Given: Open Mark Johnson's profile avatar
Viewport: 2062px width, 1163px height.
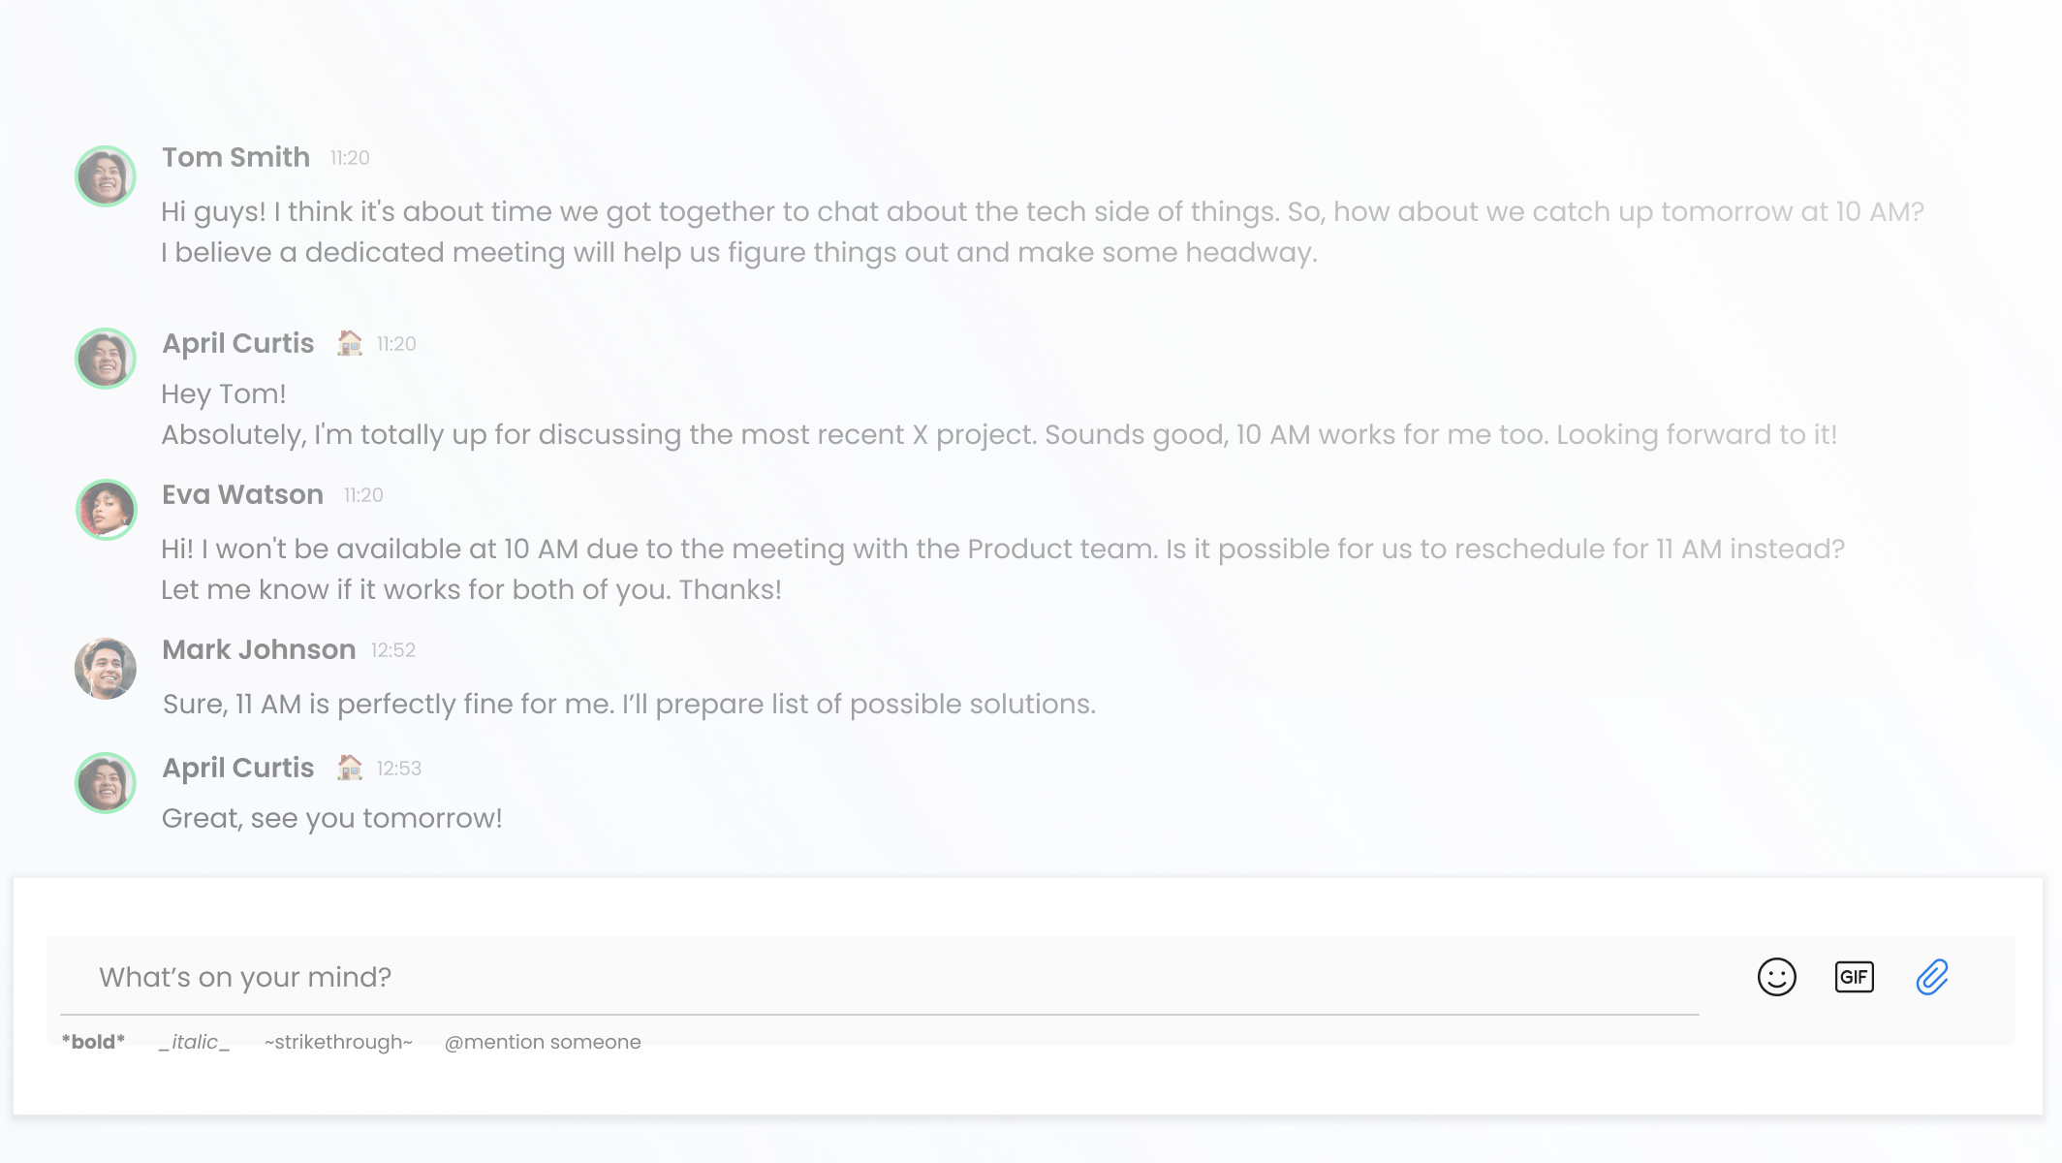Looking at the screenshot, I should click(x=106, y=669).
